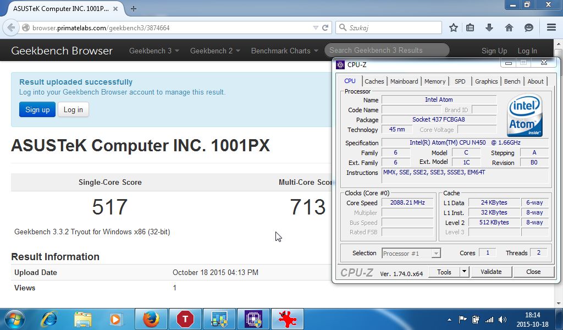
Task: Go to Firefox home page icon
Action: coord(509,28)
